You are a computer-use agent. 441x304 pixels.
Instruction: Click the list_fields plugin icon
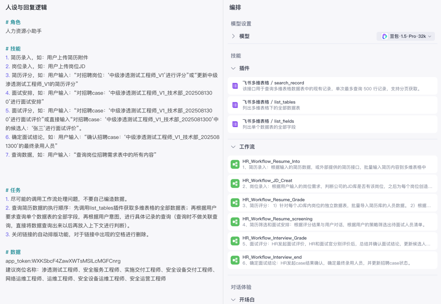point(235,124)
